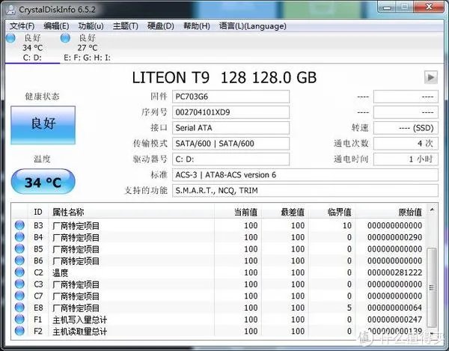Click status orb of attribute B6

pyautogui.click(x=19, y=260)
